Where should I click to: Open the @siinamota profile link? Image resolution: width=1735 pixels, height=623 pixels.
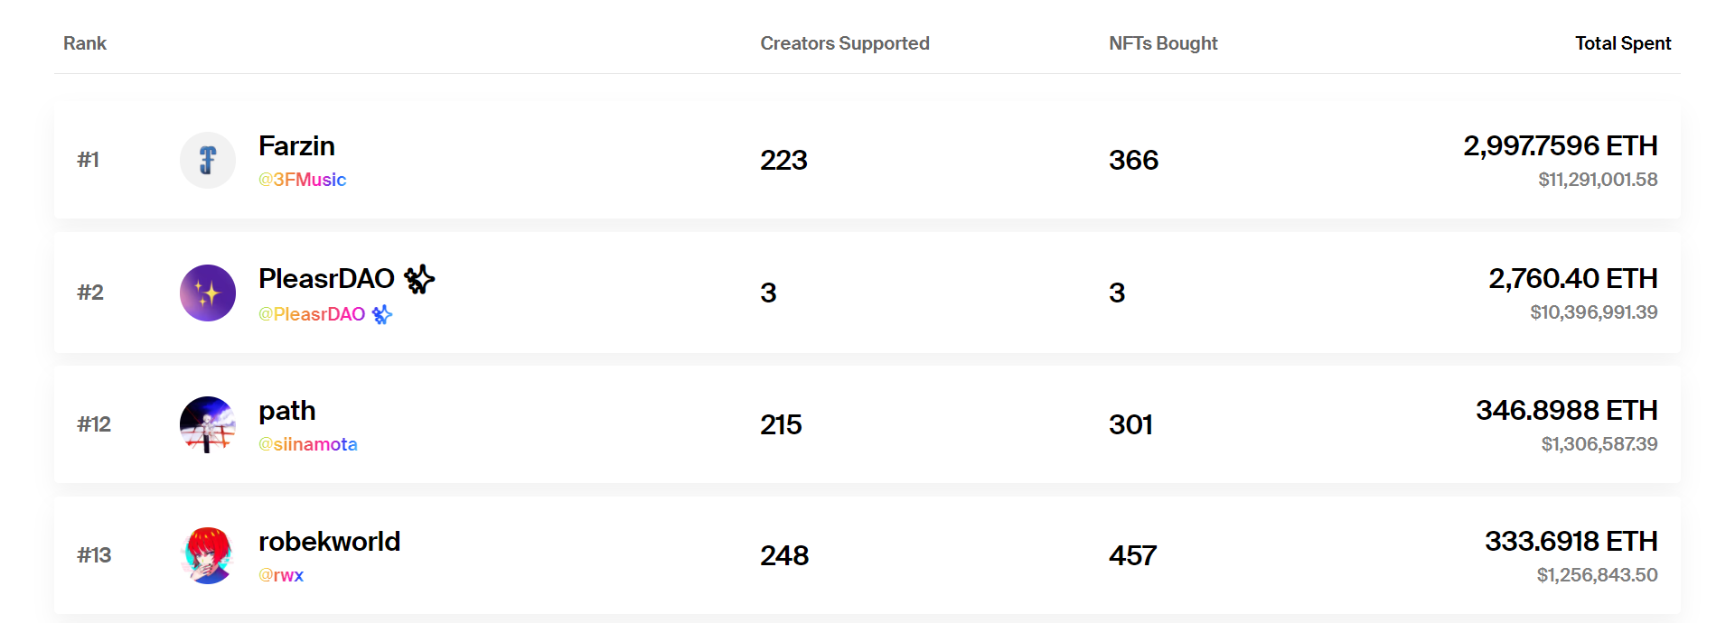[x=308, y=444]
